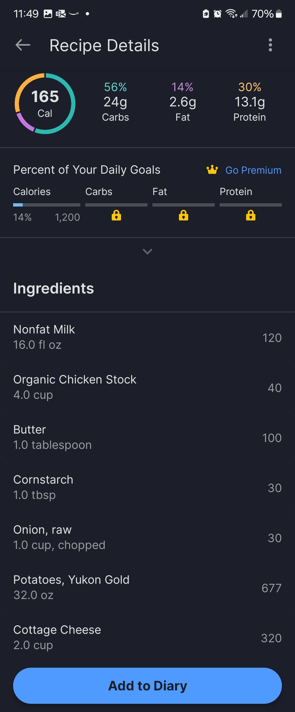
Task: Tap the lock icon under Carbs
Action: click(116, 215)
